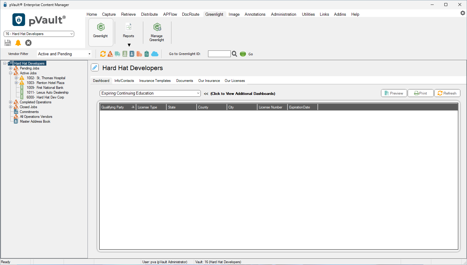Select 1011 Lexus Auto Dealership job
The height and width of the screenshot is (265, 467).
[48, 92]
